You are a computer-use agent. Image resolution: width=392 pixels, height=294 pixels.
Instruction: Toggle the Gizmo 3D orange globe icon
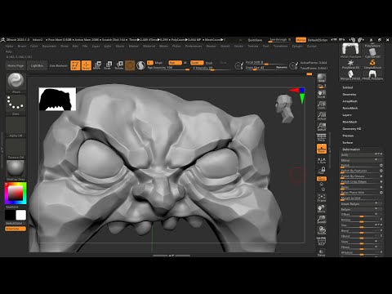point(130,65)
